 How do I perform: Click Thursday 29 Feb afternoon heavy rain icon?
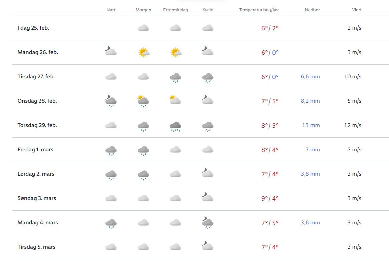pos(175,126)
